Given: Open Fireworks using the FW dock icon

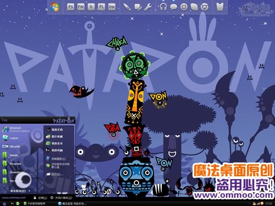Looking at the screenshot, I should [x=81, y=7].
